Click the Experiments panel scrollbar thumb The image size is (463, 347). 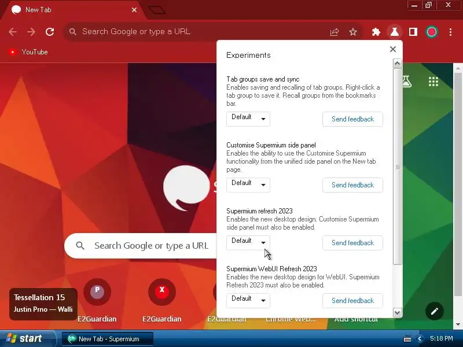pyautogui.click(x=397, y=167)
